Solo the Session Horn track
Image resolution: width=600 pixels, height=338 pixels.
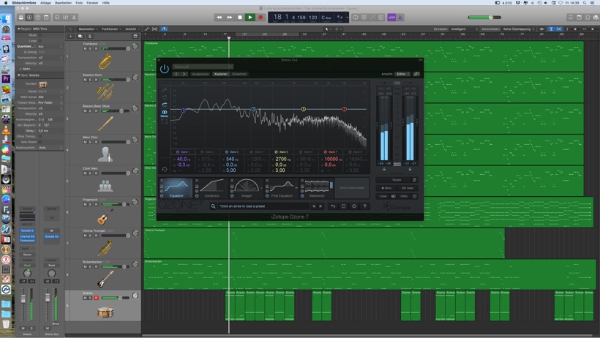click(x=90, y=80)
